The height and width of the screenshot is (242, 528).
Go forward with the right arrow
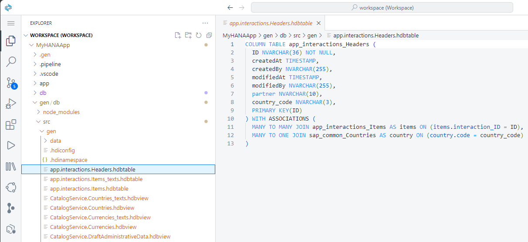point(242,7)
